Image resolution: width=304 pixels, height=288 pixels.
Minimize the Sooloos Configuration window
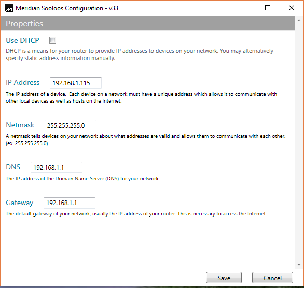pos(244,8)
